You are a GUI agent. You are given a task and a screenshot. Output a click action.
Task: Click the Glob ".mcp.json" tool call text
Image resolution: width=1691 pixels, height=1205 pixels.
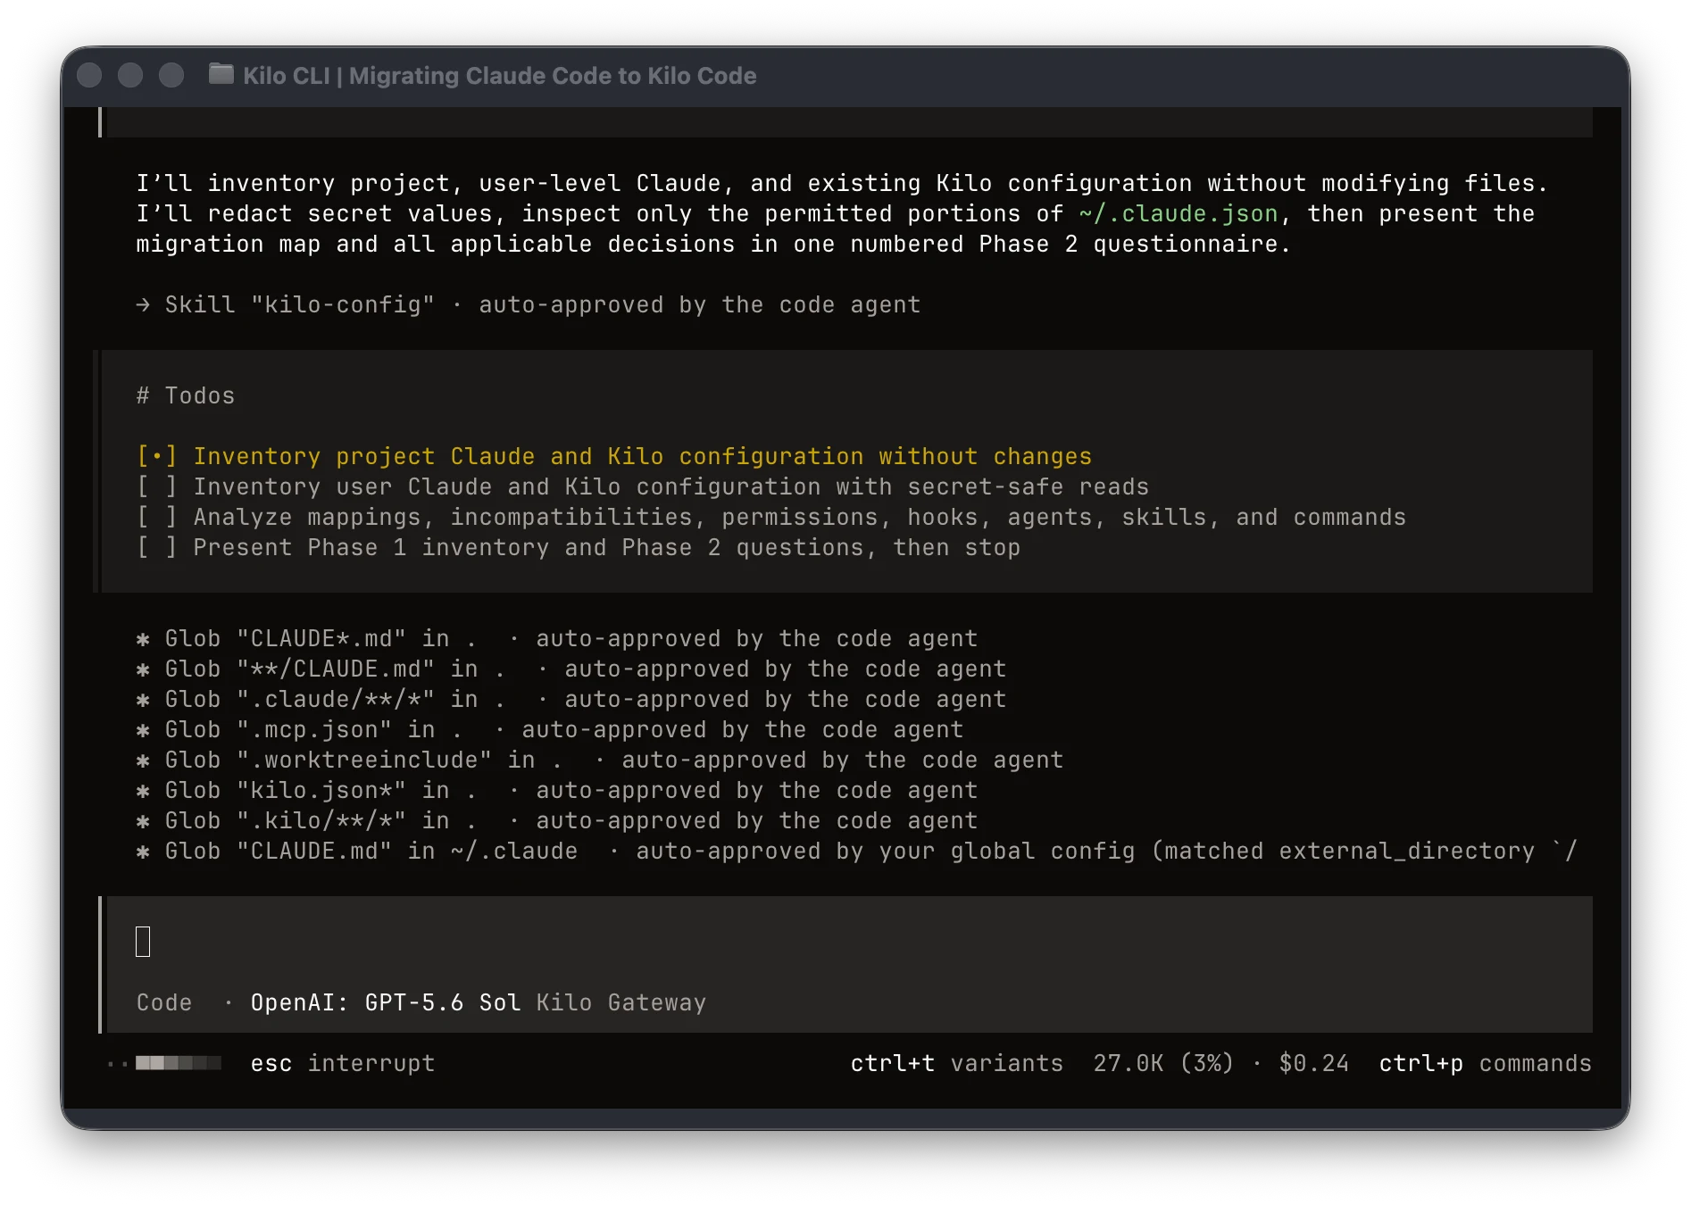[564, 730]
